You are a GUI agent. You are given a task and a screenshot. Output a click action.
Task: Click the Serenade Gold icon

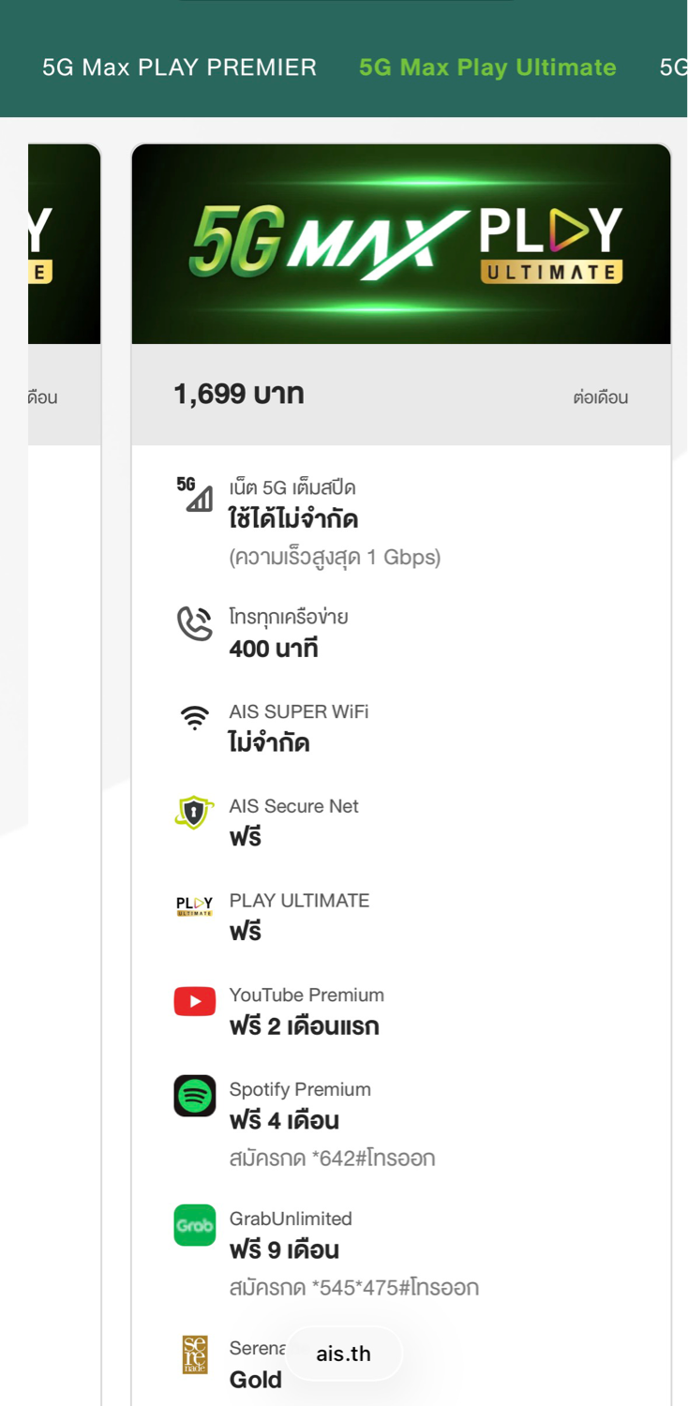(x=194, y=1354)
